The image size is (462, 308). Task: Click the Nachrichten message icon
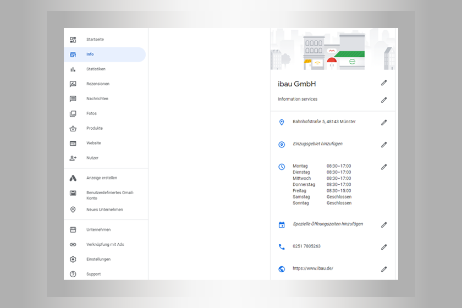[x=73, y=99]
